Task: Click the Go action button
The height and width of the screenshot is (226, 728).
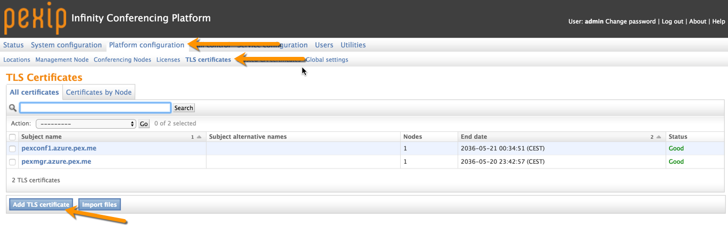Action: click(144, 123)
